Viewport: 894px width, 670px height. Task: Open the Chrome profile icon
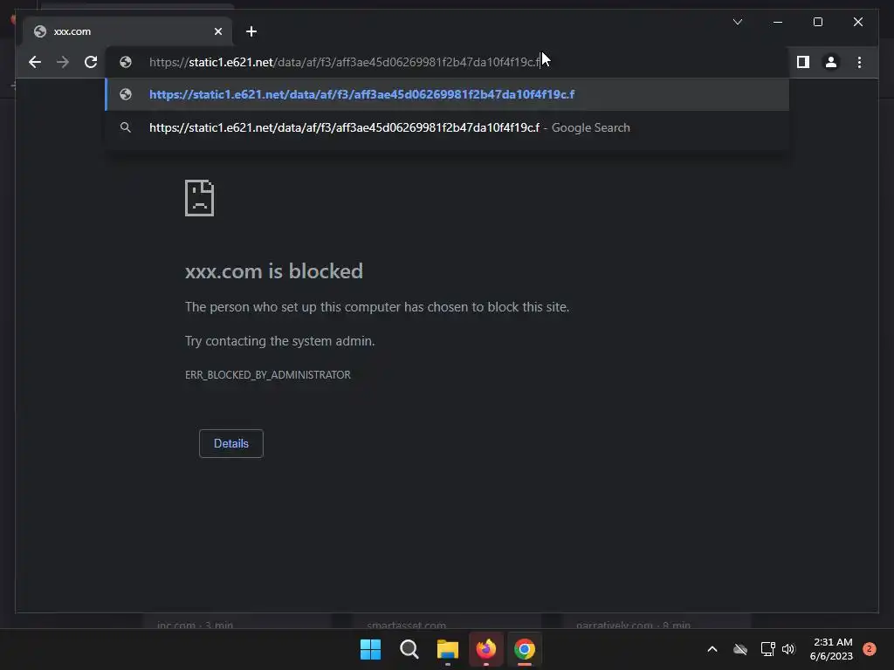click(831, 62)
